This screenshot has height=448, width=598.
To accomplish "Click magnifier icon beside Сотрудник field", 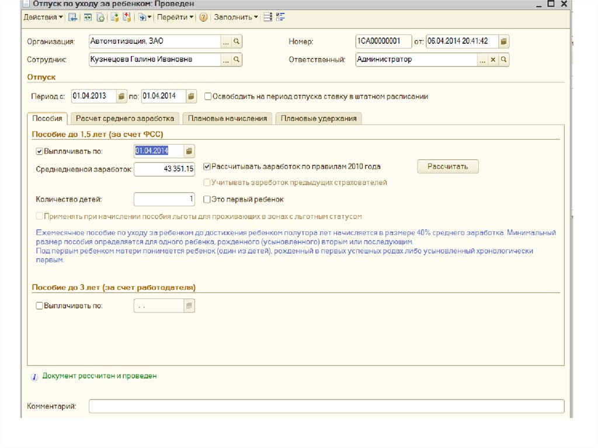I will tap(237, 60).
